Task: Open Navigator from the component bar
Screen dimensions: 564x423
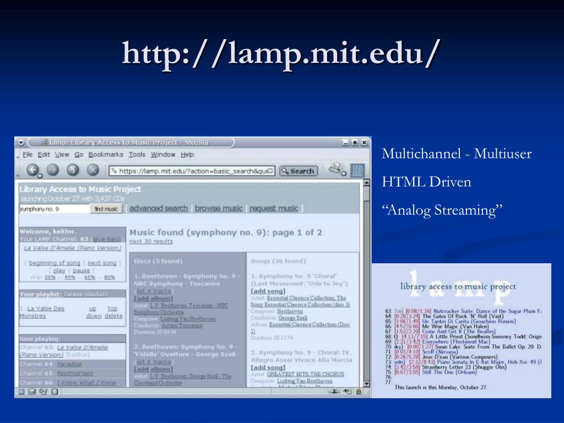Action: point(21,392)
